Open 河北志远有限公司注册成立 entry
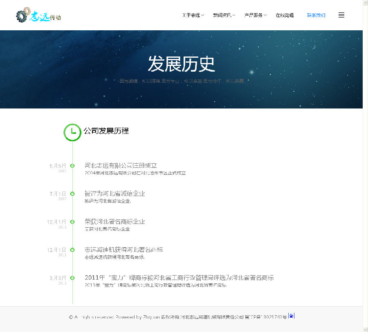The width and height of the screenshot is (368, 332). click(x=121, y=165)
